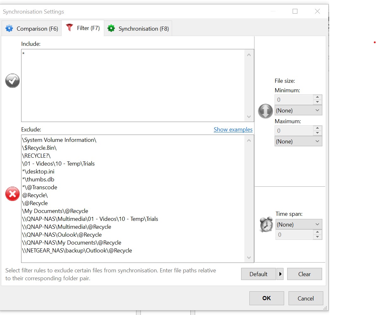Click Exclude list scroll down arrow
Screen dimensions: 376x315
(249, 257)
